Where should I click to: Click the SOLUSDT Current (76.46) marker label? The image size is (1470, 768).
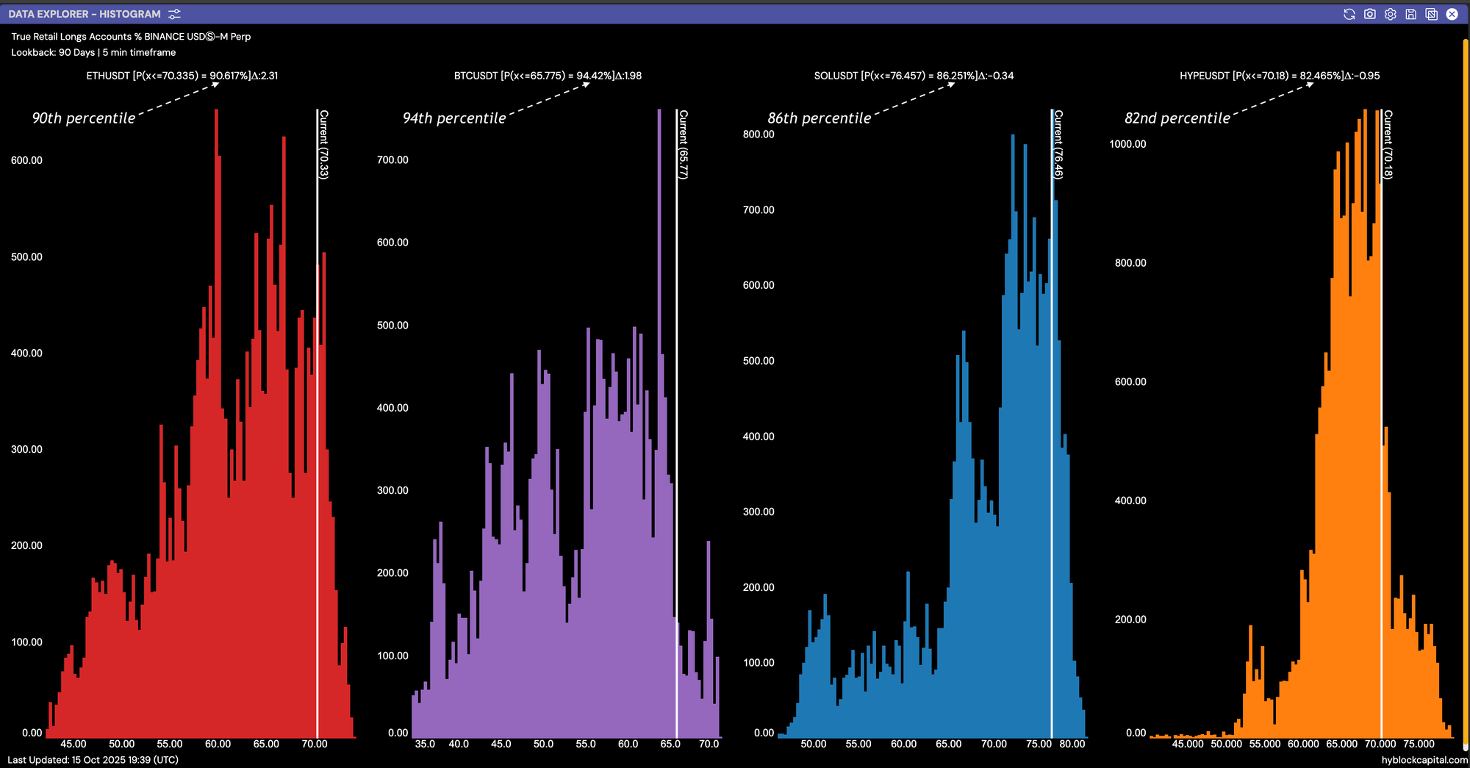[1058, 145]
